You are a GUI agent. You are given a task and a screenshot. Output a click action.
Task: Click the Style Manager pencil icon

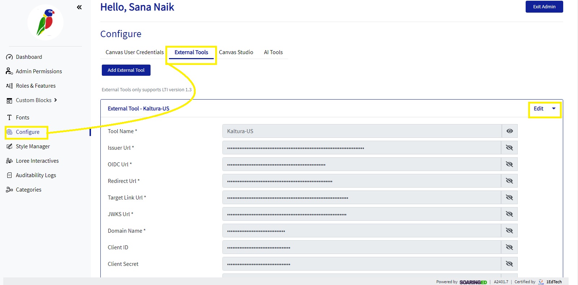[x=9, y=146]
